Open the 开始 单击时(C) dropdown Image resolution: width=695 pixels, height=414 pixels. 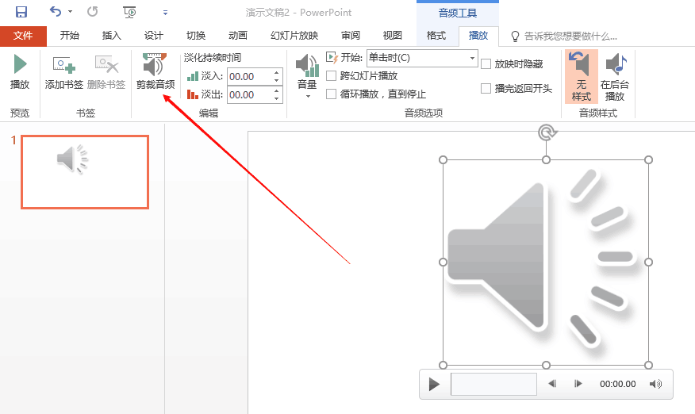[422, 58]
